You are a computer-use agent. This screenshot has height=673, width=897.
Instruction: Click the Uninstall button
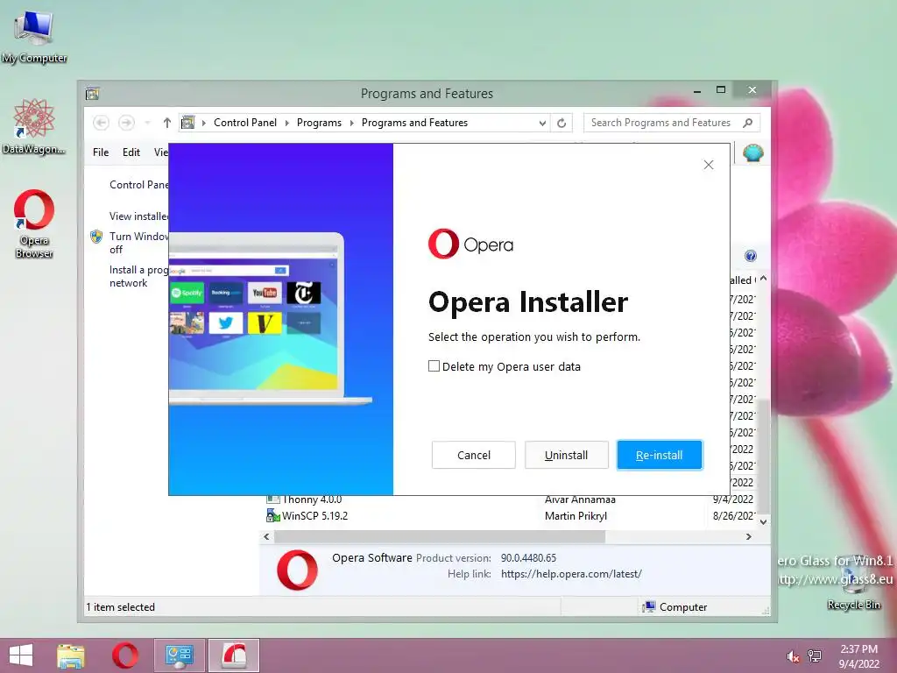[567, 455]
